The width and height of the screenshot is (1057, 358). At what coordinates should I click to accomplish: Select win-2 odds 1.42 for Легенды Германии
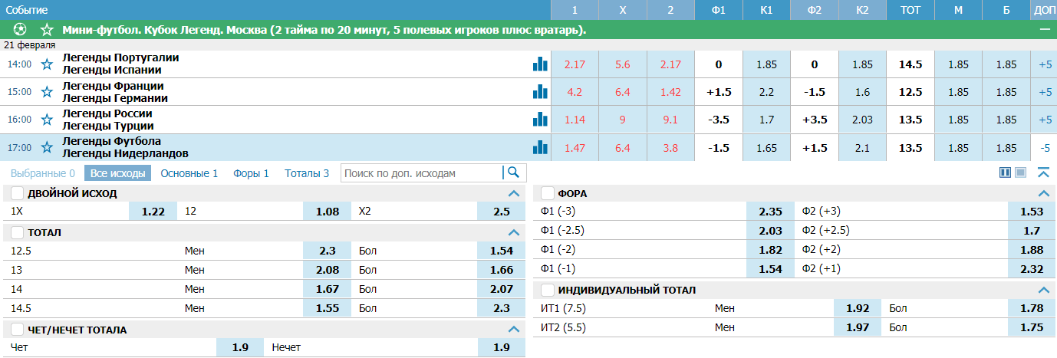pos(670,92)
